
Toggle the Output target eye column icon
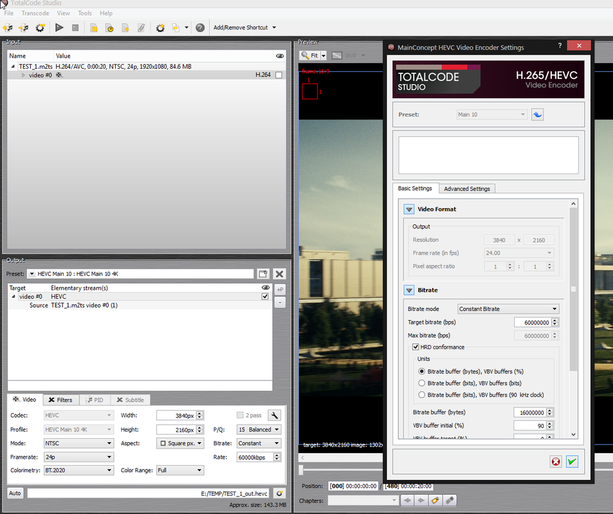265,288
